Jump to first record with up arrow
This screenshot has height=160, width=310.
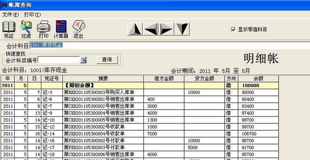(135, 29)
